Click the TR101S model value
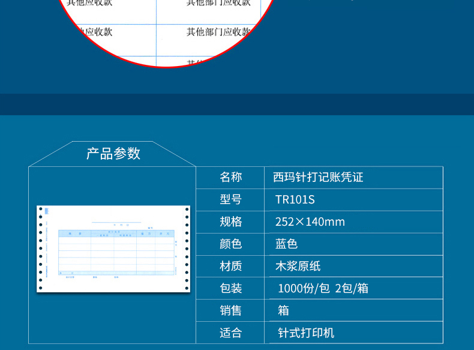 tap(295, 199)
